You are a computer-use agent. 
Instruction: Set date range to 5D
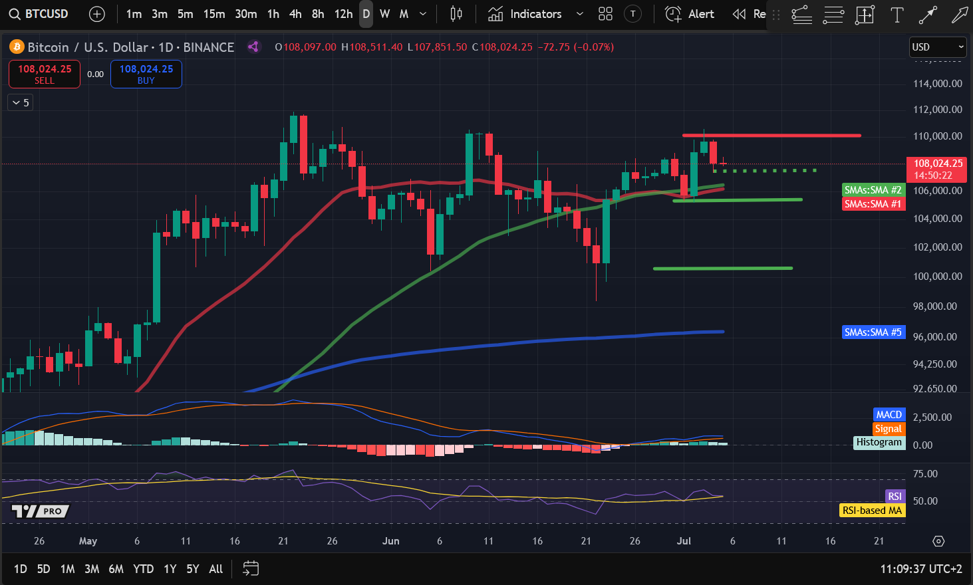click(x=44, y=569)
